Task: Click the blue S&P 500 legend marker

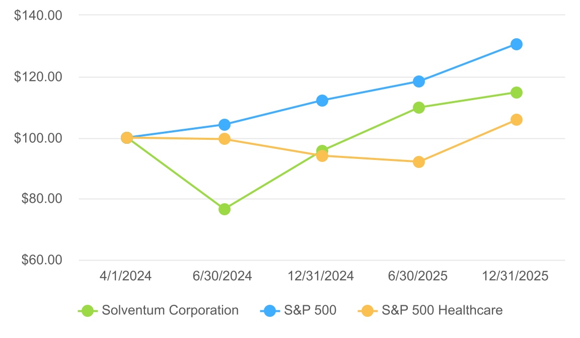Action: (x=270, y=311)
